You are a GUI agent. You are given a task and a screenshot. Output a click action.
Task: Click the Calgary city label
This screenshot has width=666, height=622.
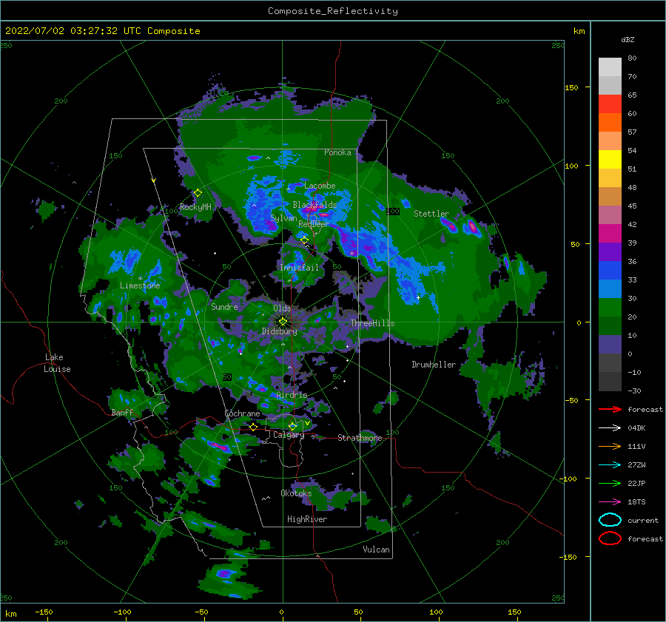pyautogui.click(x=289, y=435)
